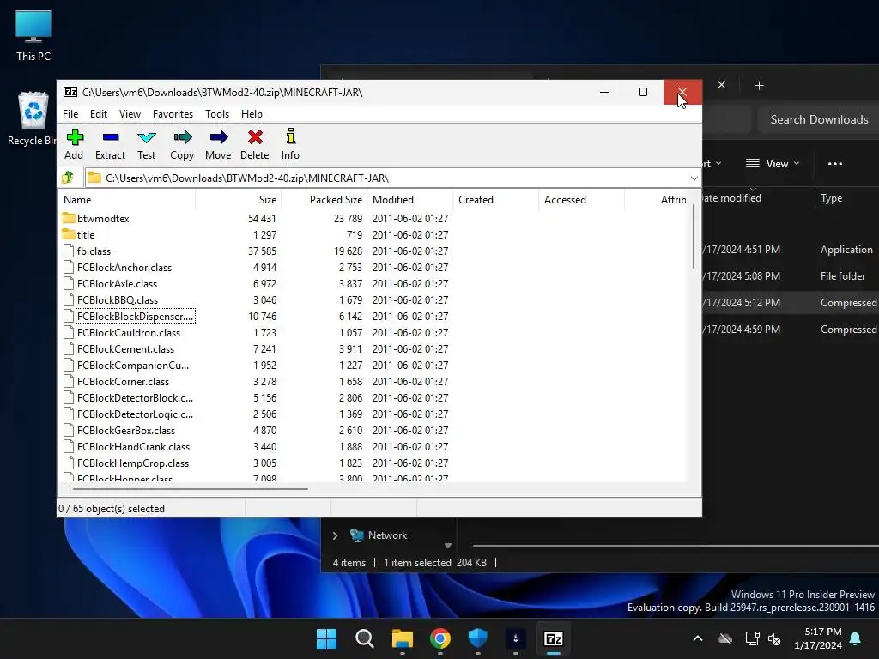Open the Explorer Sort dropdown arrow
This screenshot has height=659, width=879.
coord(718,164)
